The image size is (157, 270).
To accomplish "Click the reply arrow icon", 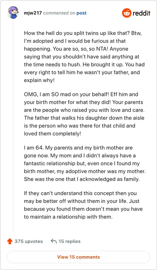I will (54, 241).
